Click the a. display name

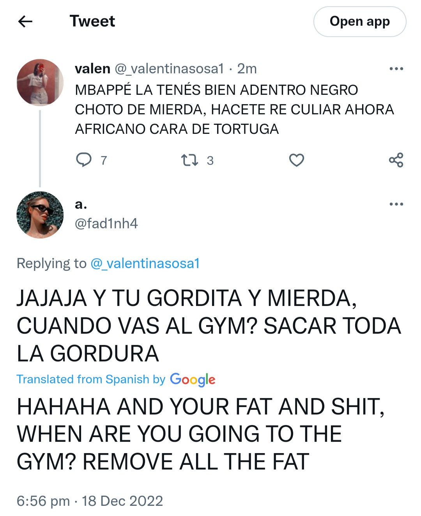point(81,204)
